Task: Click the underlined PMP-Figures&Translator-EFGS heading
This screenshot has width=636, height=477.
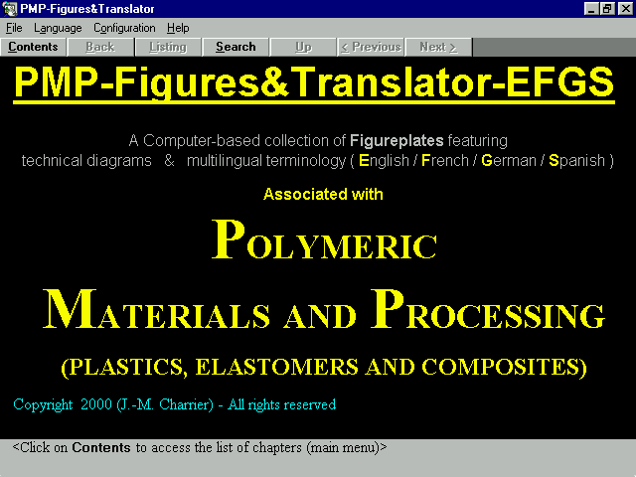Action: click(314, 83)
